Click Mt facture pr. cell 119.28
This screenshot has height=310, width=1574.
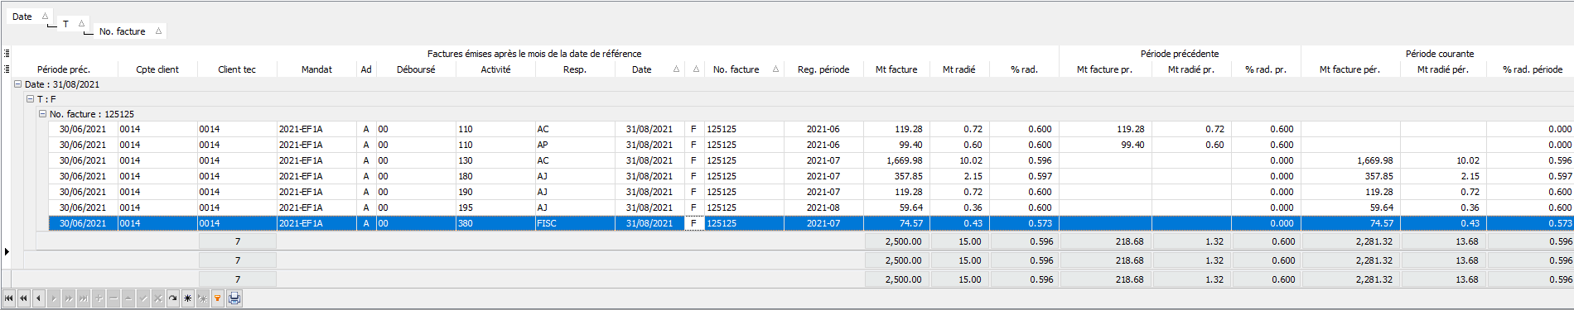(1105, 129)
